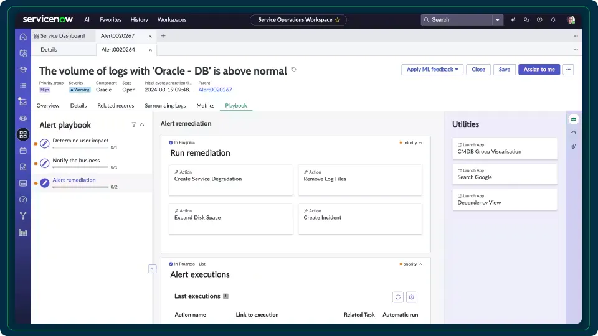Open the History menu
This screenshot has width=598, height=336.
(x=139, y=20)
